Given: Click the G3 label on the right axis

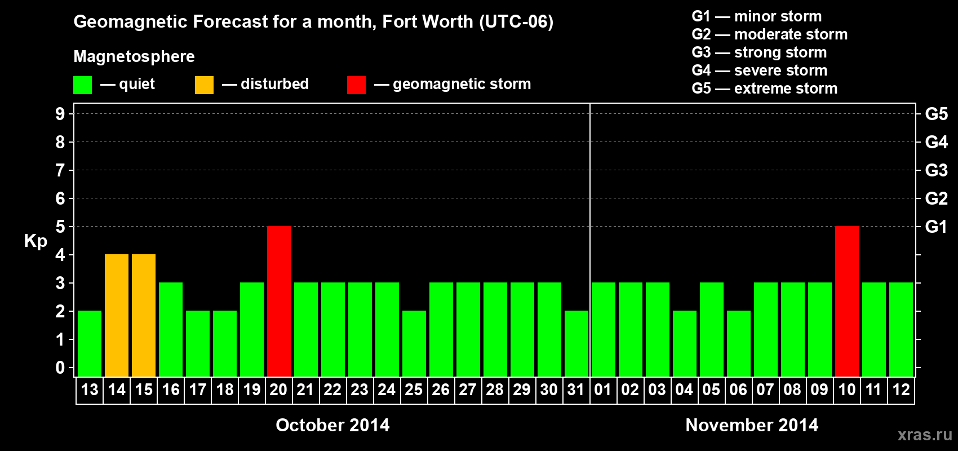Looking at the screenshot, I should click(x=937, y=170).
